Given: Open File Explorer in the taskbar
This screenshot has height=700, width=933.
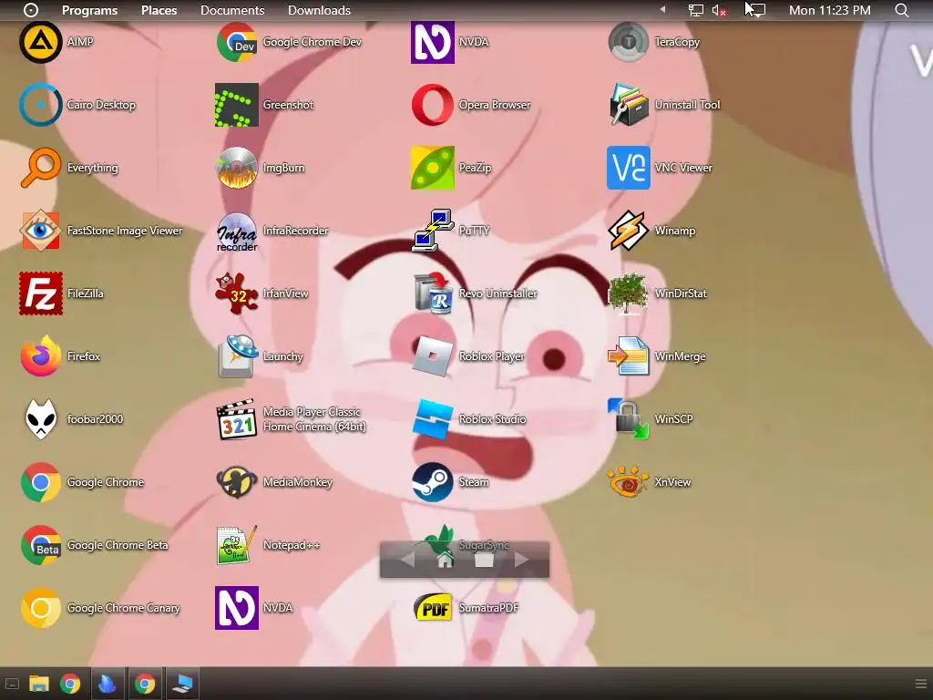Looking at the screenshot, I should tap(39, 684).
